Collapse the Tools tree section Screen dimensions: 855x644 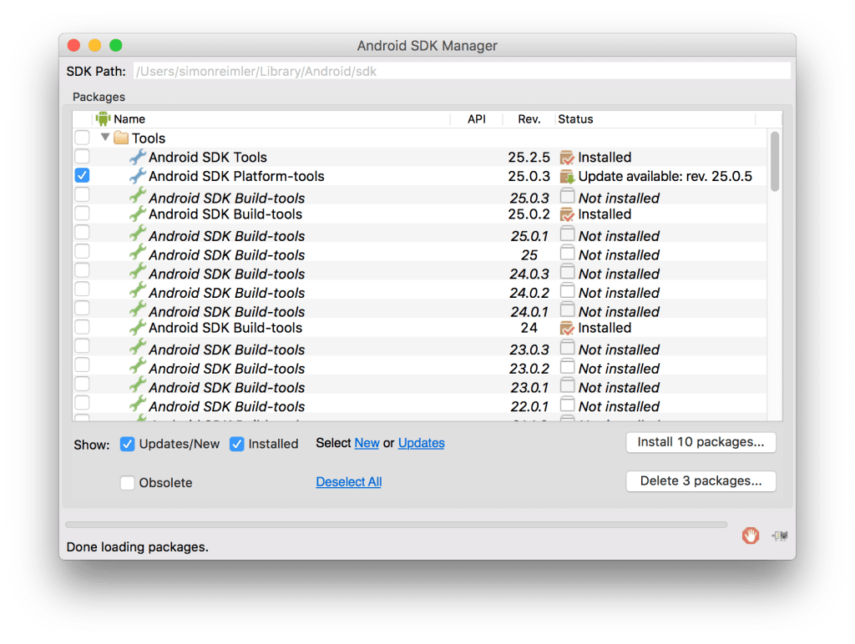[x=104, y=137]
